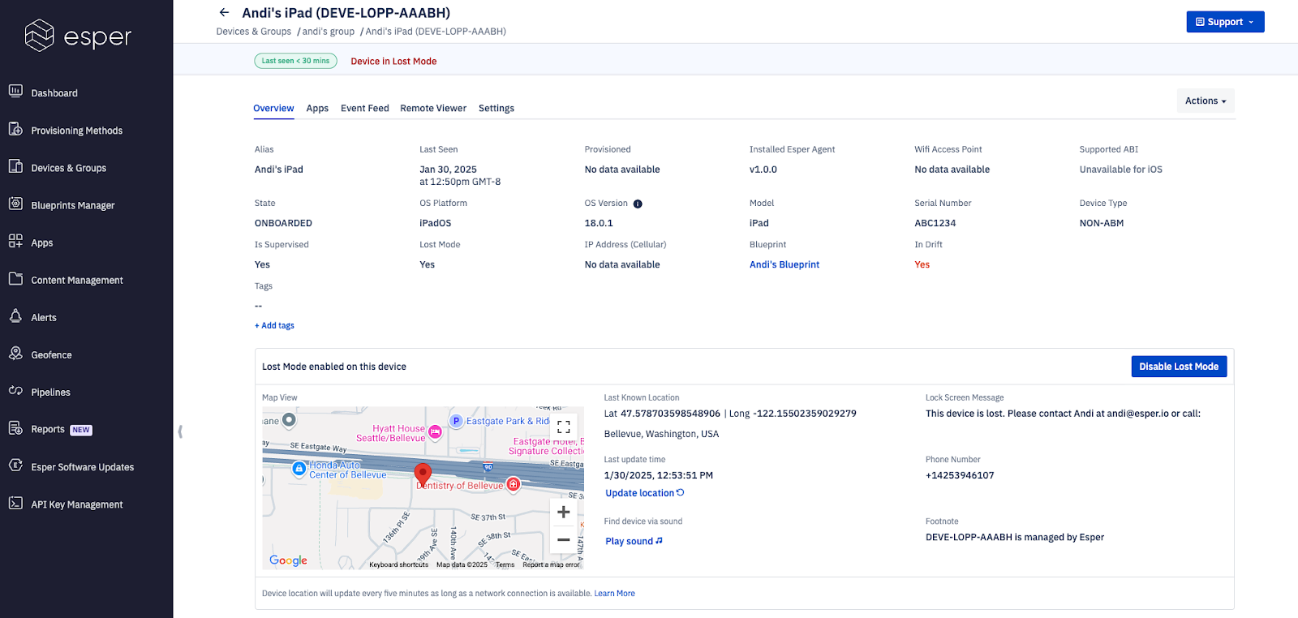
Task: Click device type NON-ABM value
Action: 1101,223
